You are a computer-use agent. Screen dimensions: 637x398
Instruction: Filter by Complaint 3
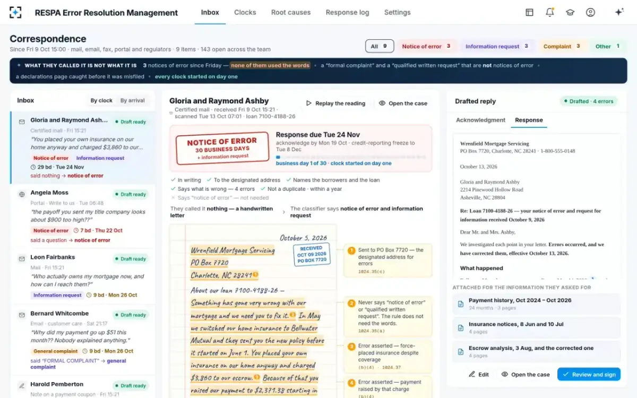pyautogui.click(x=563, y=46)
